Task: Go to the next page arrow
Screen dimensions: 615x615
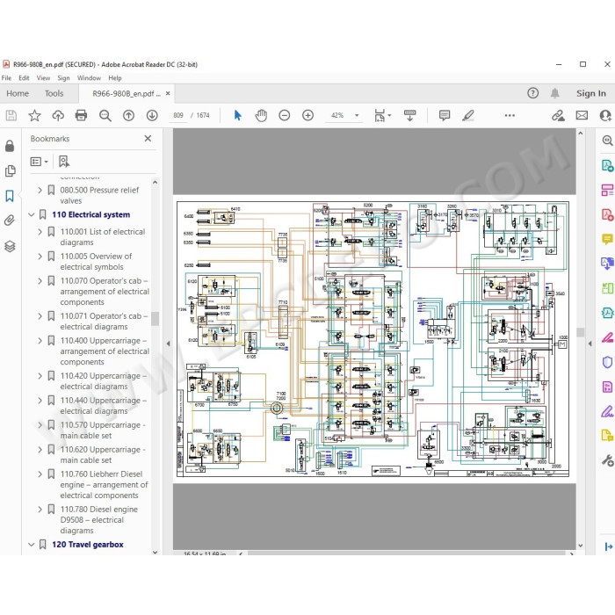Action: [152, 115]
